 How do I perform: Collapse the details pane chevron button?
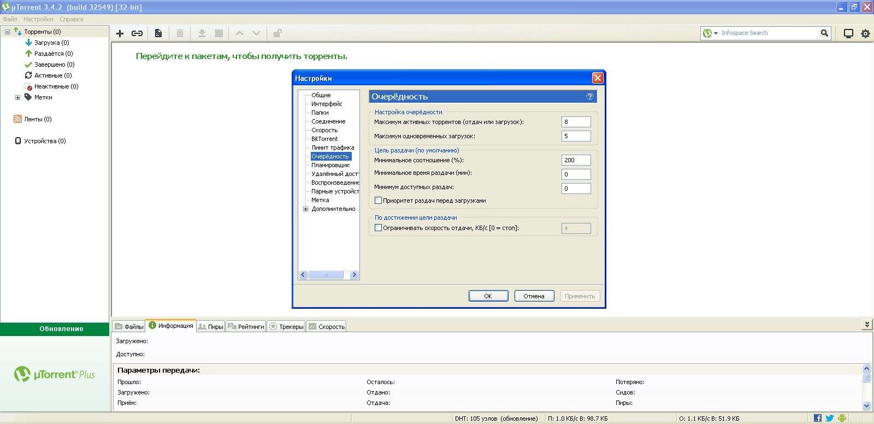tap(867, 324)
